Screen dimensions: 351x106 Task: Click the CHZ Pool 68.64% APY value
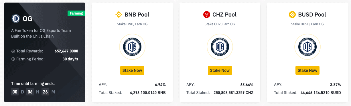(247, 85)
